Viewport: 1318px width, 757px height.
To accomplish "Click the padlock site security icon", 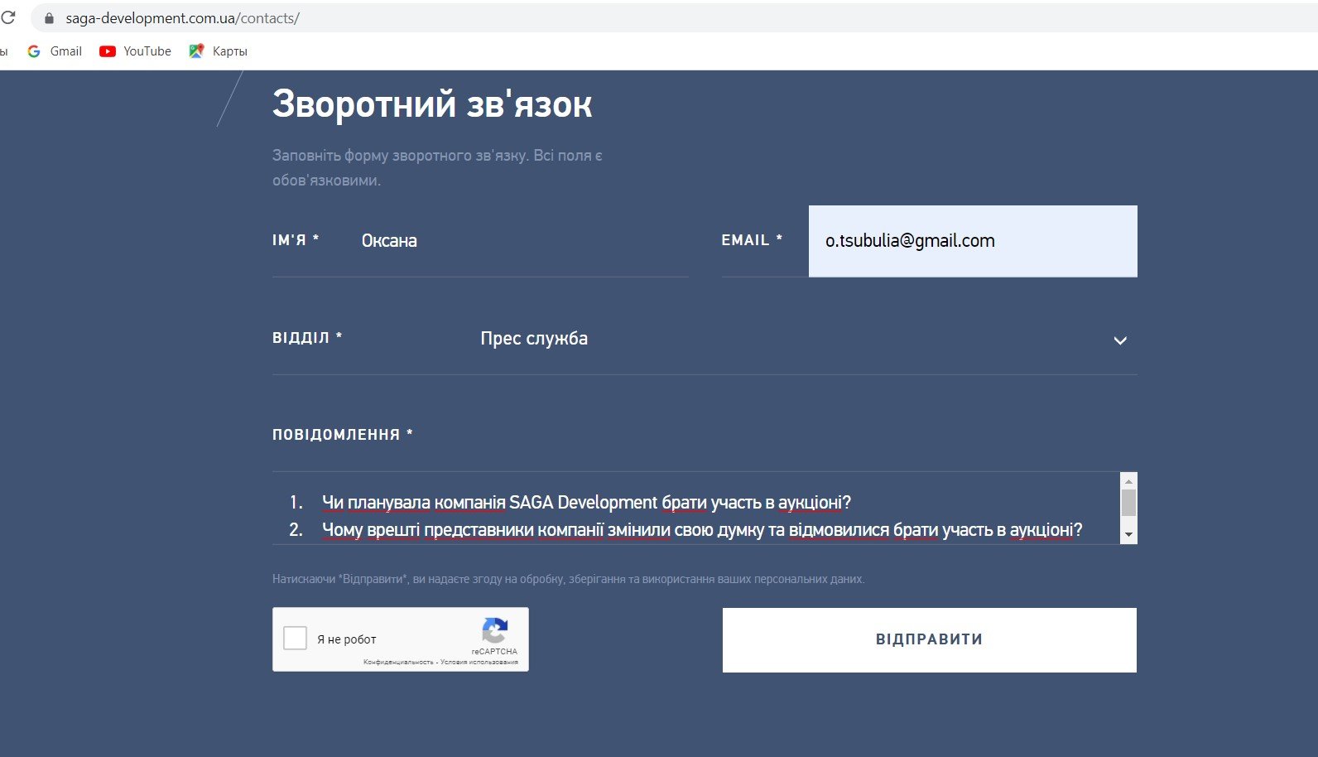I will click(49, 18).
